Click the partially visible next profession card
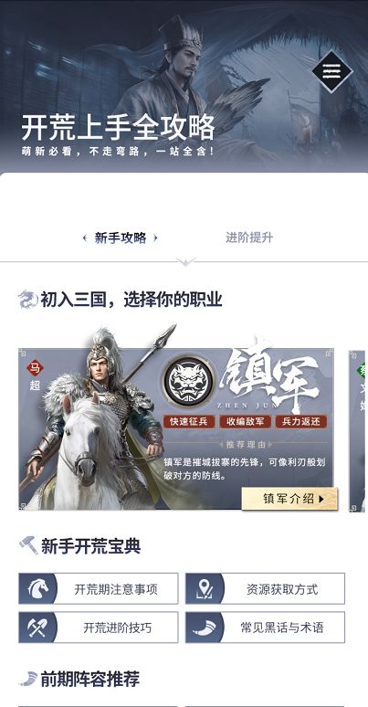Viewport: 368px width, 707px height. (x=358, y=430)
